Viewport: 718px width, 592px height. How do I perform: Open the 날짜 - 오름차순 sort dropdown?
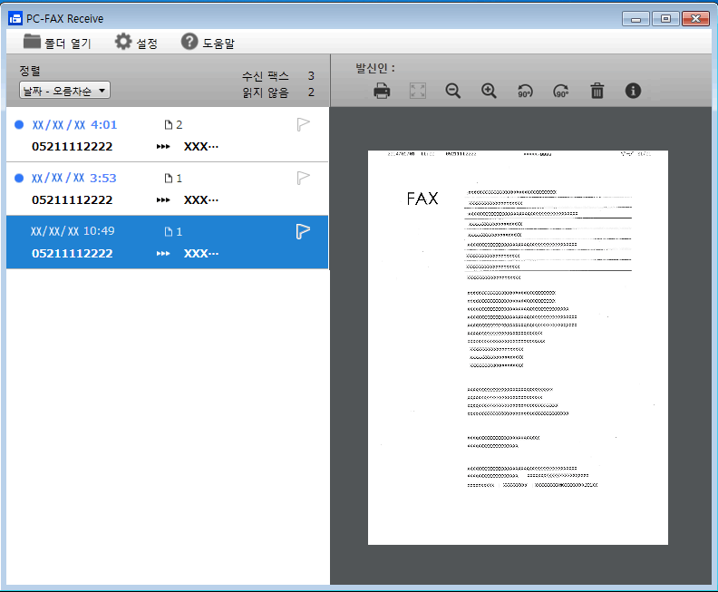64,90
